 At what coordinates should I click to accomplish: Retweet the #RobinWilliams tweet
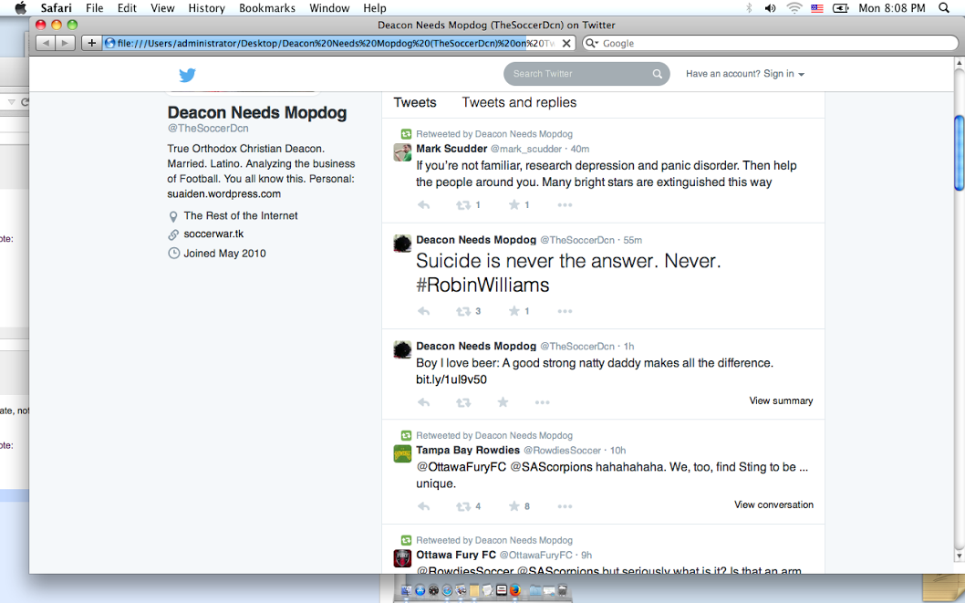(462, 311)
